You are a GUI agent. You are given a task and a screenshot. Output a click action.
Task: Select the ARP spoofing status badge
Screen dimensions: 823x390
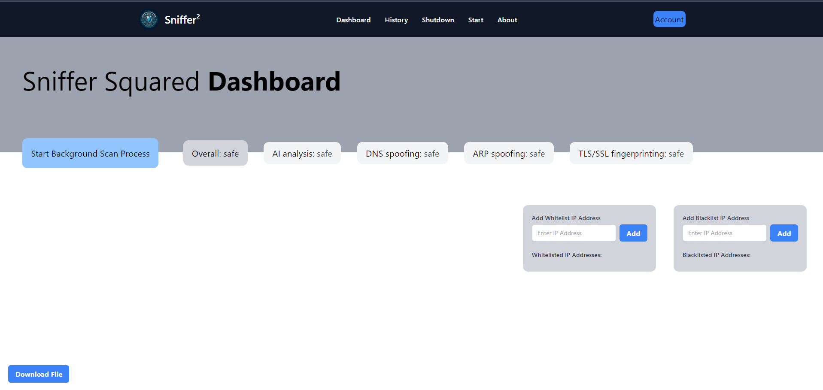click(508, 153)
